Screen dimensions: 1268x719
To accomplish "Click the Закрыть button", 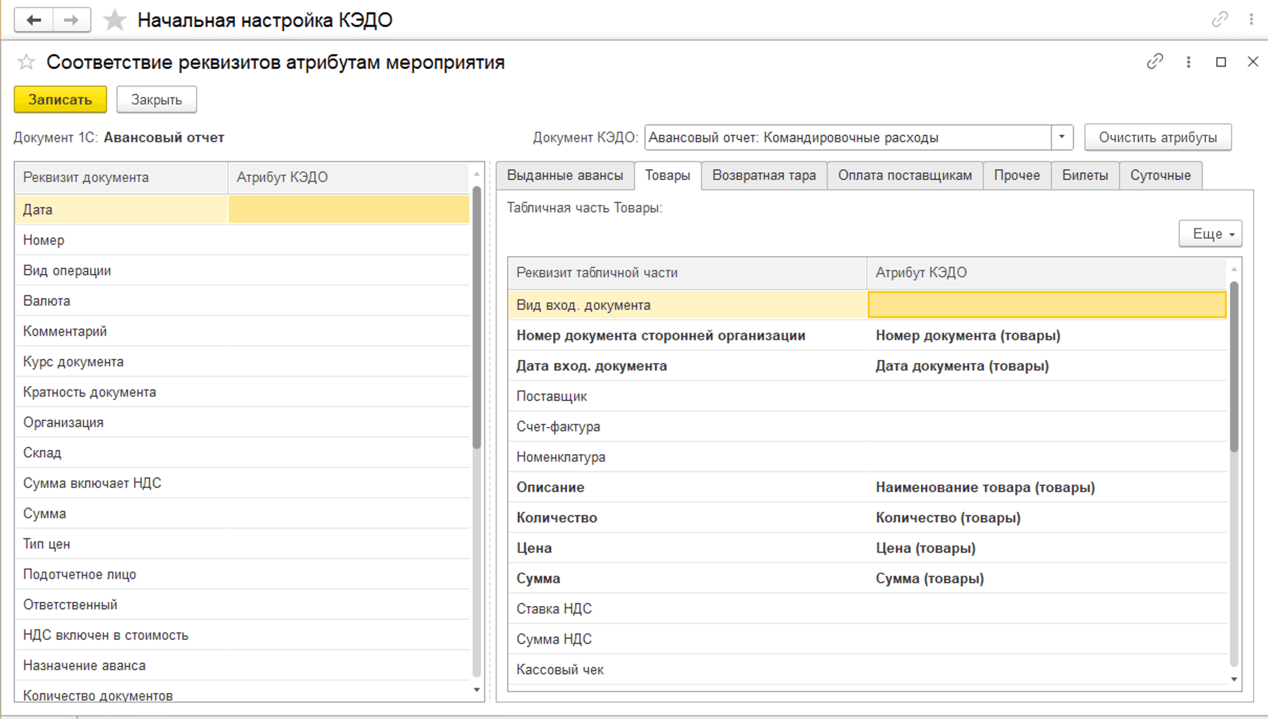I will (157, 100).
